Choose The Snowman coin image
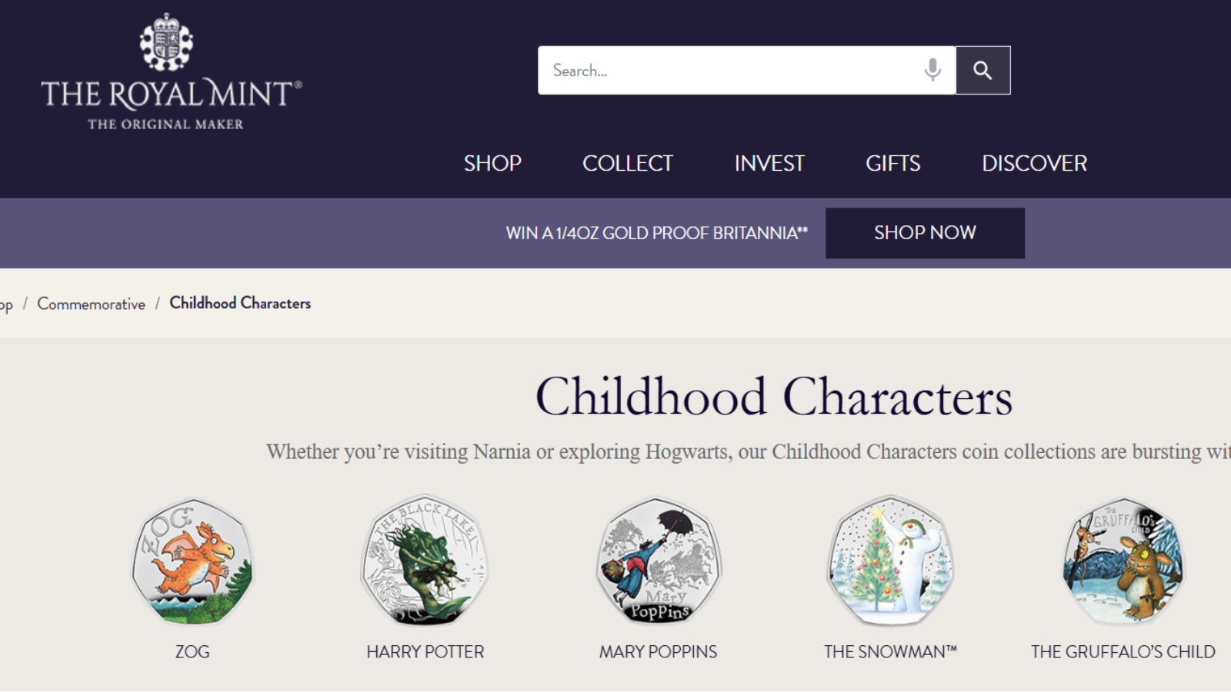The height and width of the screenshot is (692, 1231). (890, 561)
